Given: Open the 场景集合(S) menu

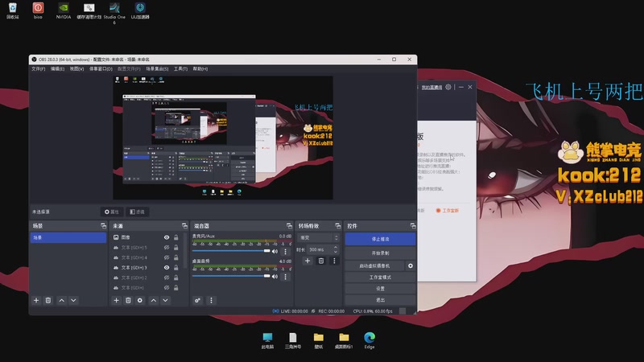Looking at the screenshot, I should click(157, 69).
